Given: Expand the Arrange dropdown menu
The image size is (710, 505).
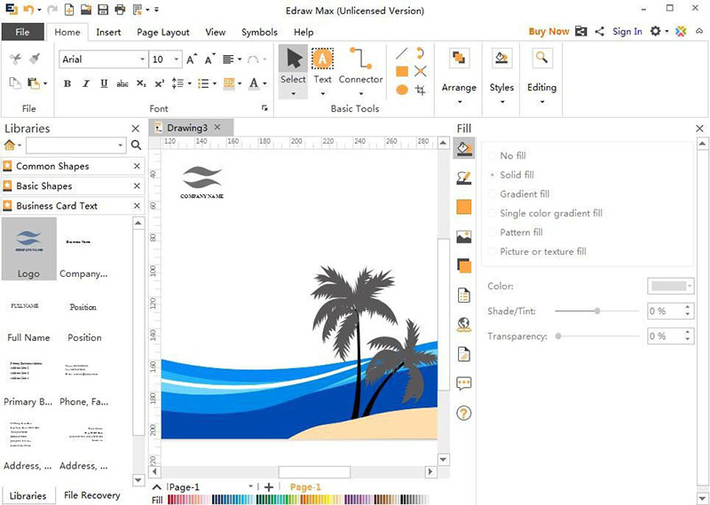Looking at the screenshot, I should (x=459, y=89).
